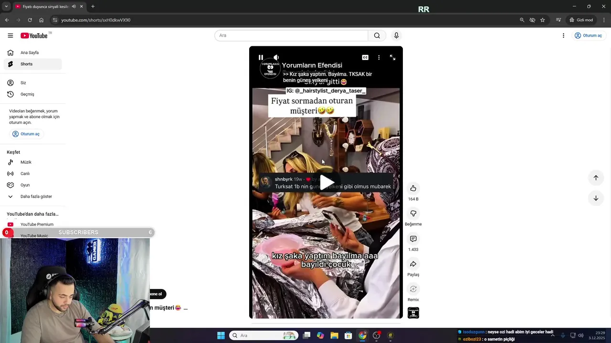
Task: Click the browser back arrow
Action: [x=7, y=20]
